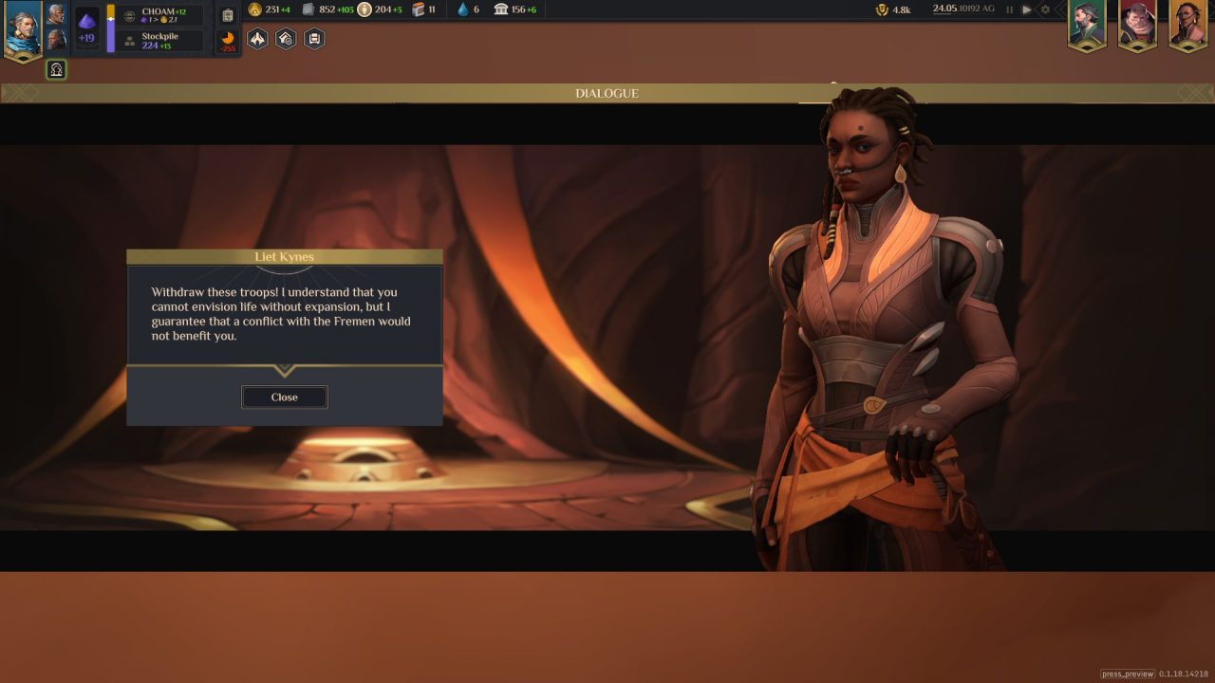The width and height of the screenshot is (1215, 683).
Task: Click the Close button in Liet Kynes dialogue
Action: [x=284, y=397]
